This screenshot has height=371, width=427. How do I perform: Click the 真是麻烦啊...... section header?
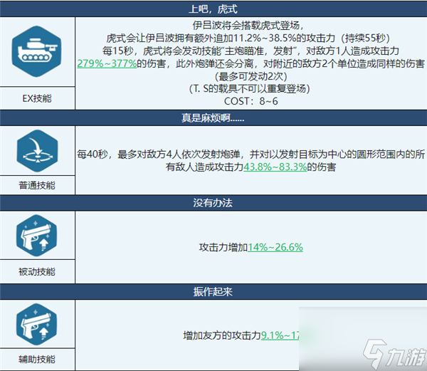(x=213, y=117)
